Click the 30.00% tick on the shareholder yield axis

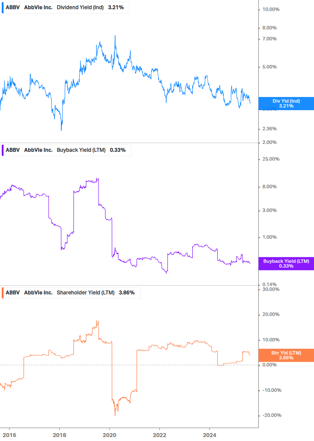click(x=271, y=290)
